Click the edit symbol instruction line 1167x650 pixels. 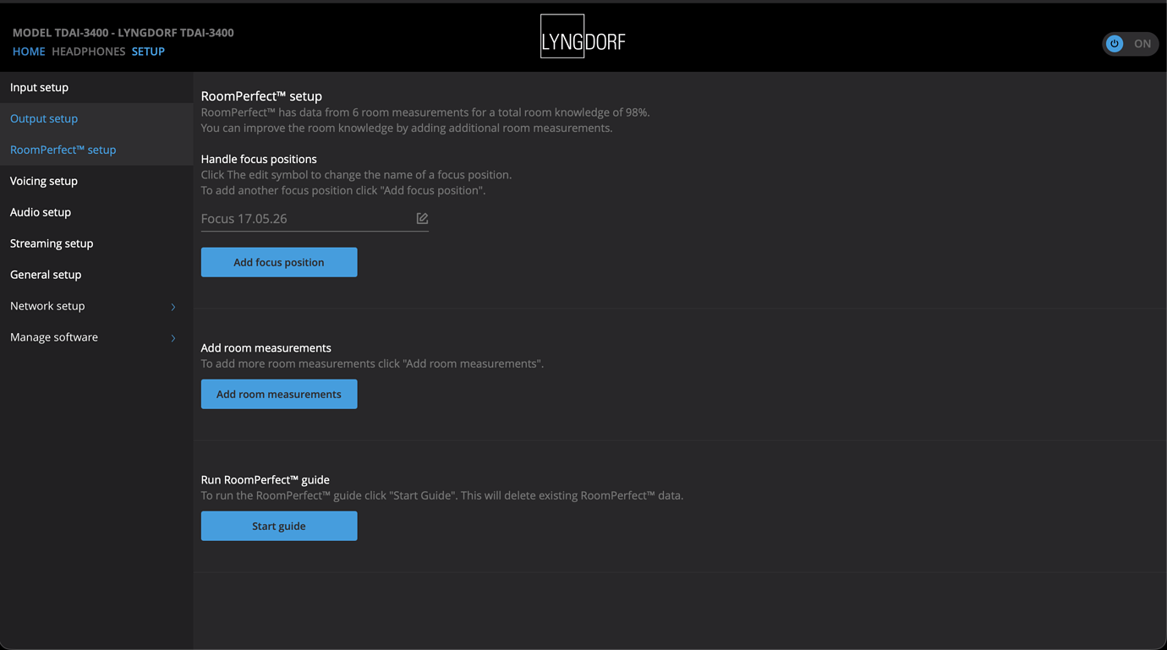[356, 175]
